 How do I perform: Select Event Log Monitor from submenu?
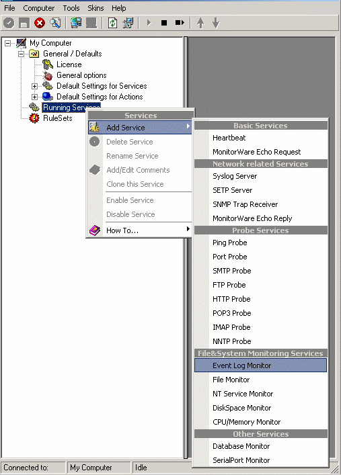click(260, 365)
